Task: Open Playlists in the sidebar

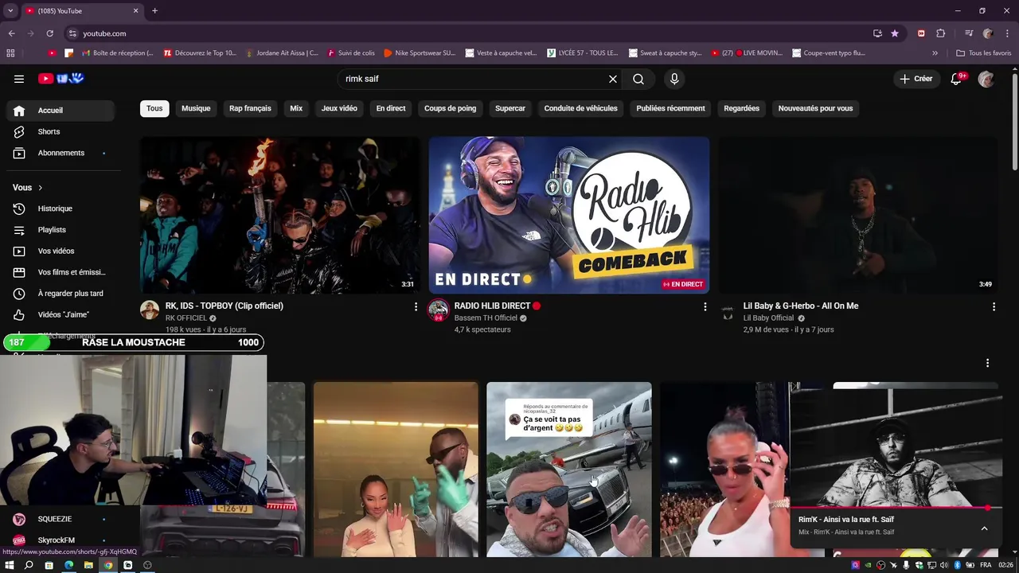Action: pos(61,230)
